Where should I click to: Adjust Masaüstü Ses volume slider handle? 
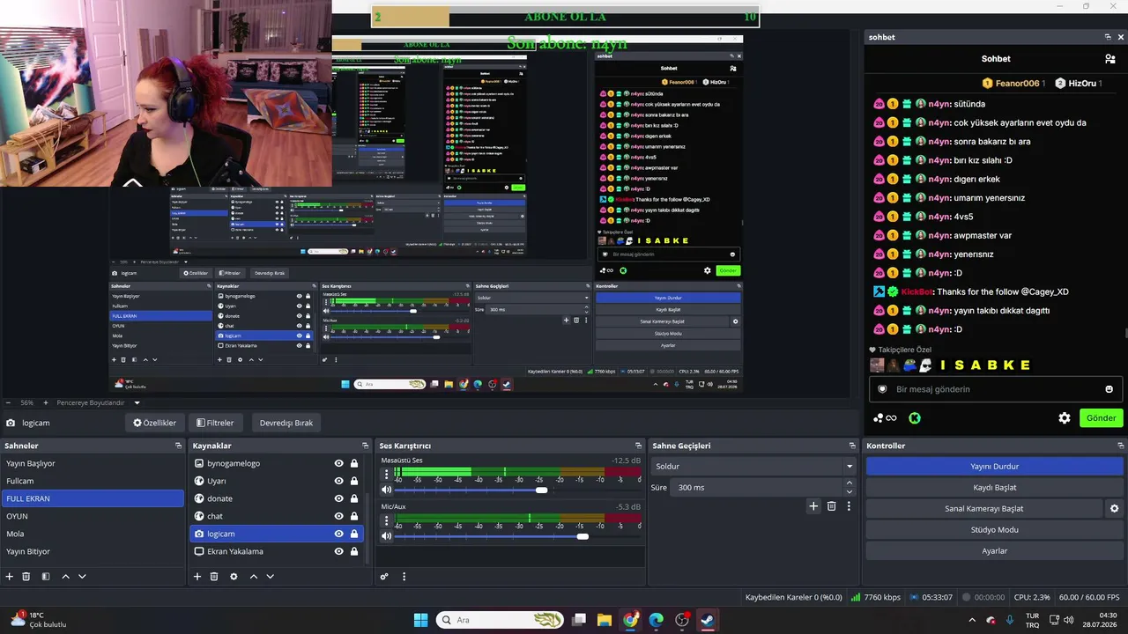(x=541, y=490)
